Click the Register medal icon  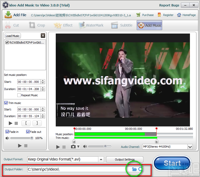point(159,15)
